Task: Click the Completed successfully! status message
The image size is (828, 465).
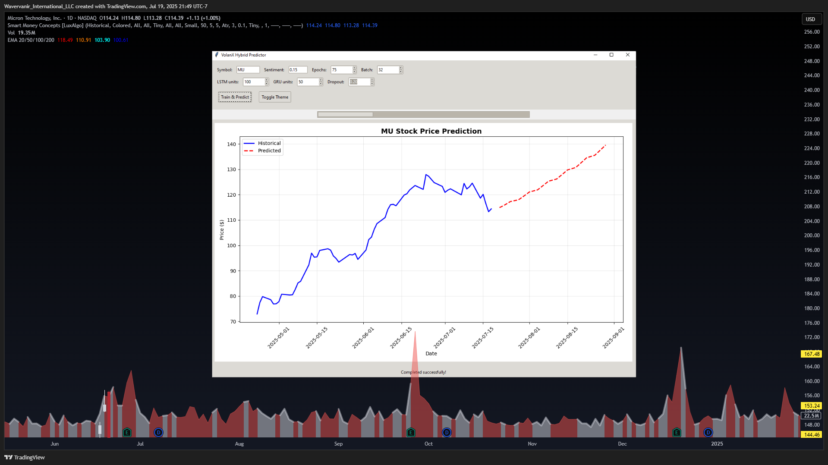Action: (x=423, y=372)
